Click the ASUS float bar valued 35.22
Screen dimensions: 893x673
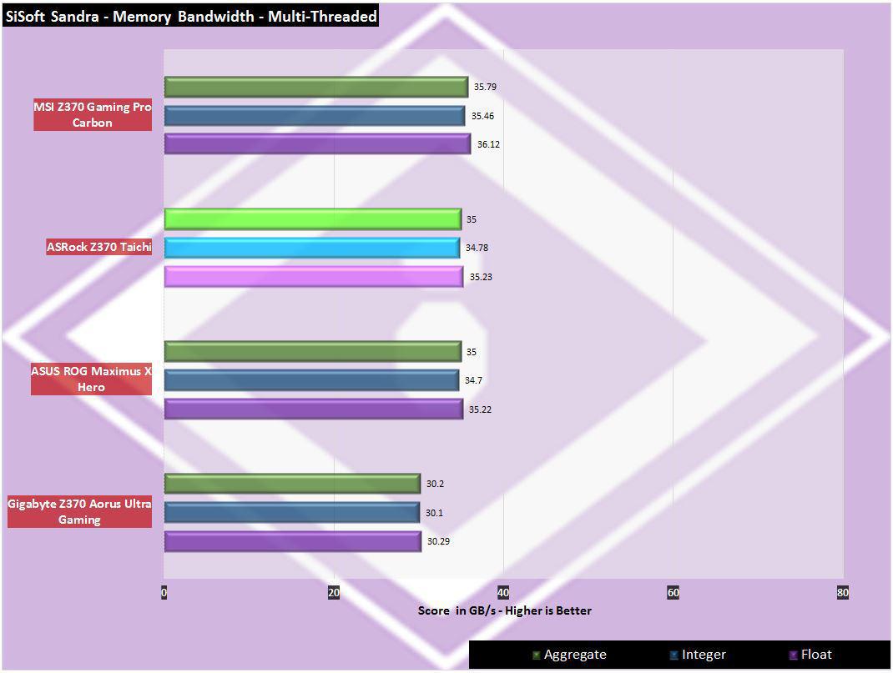[314, 409]
